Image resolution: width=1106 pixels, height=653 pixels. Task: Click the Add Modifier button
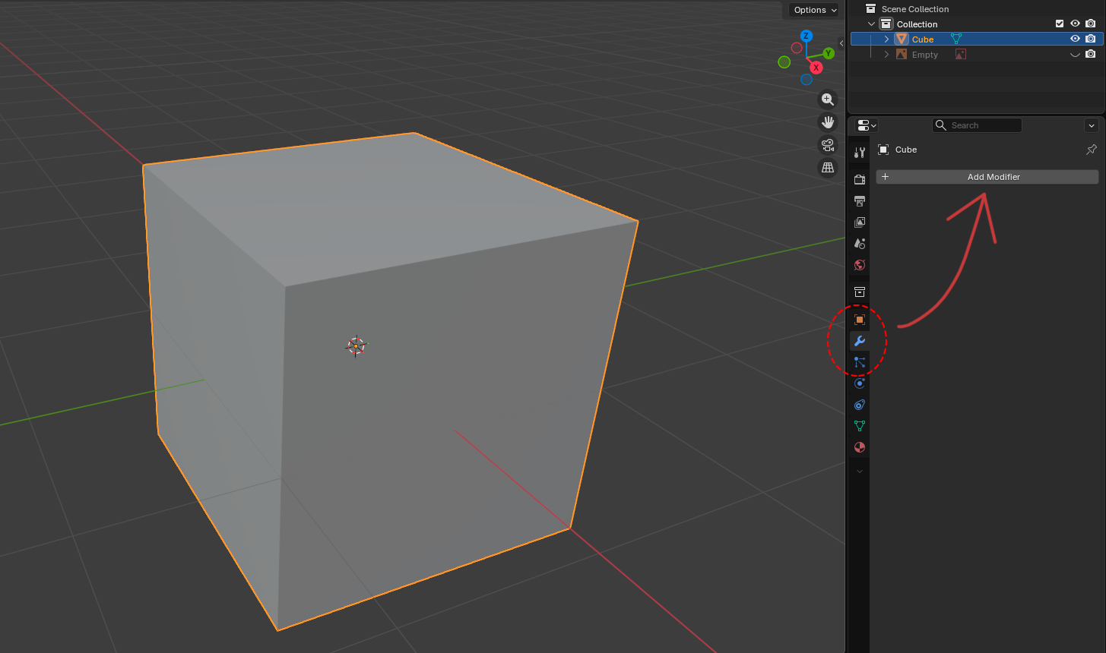click(987, 177)
